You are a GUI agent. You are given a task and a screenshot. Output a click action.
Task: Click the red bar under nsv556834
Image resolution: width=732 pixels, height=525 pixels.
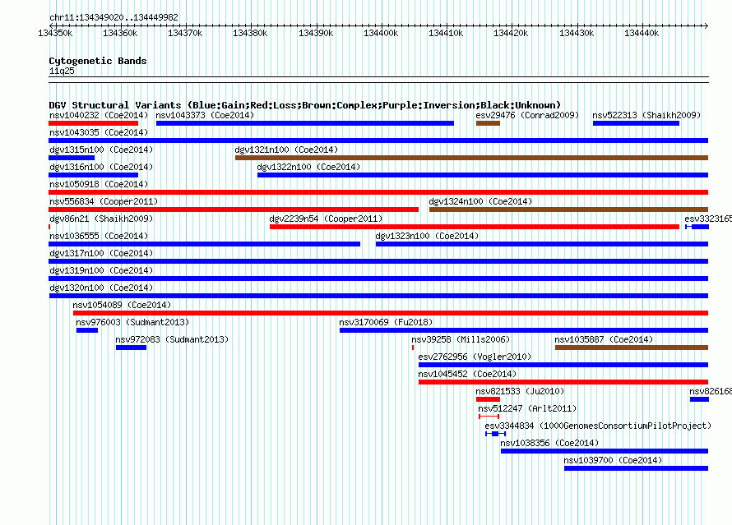234,210
